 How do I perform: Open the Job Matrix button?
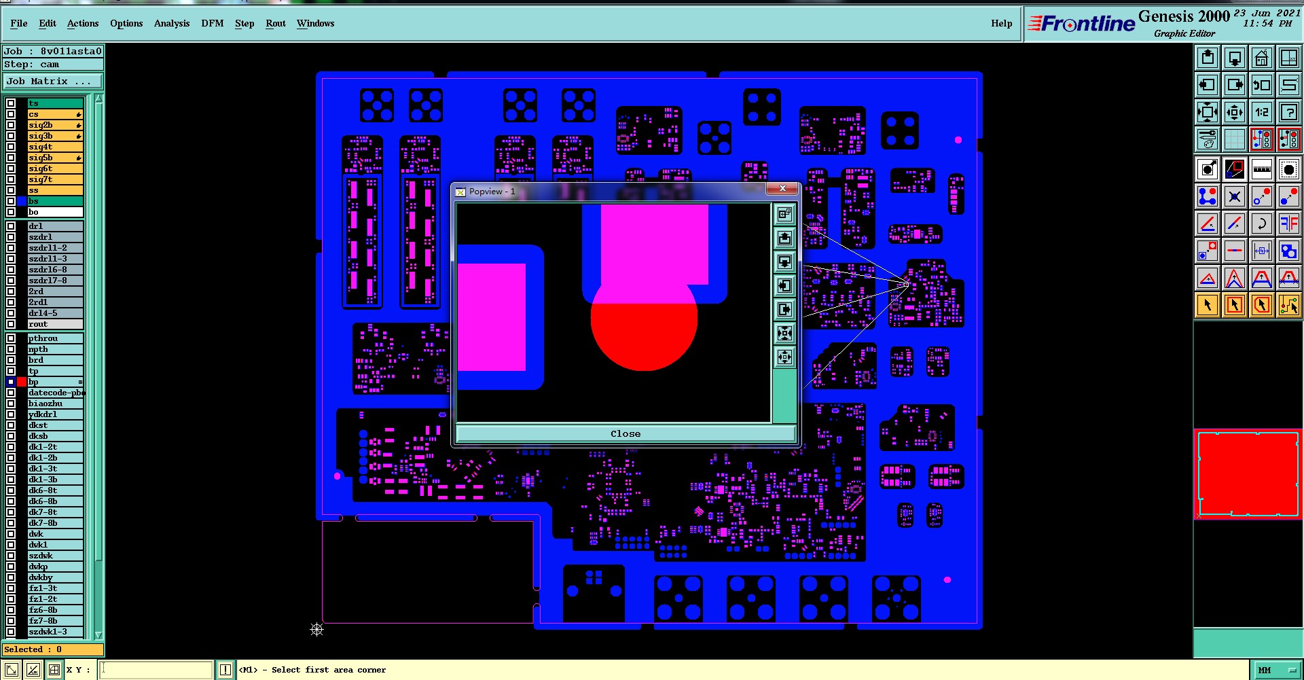(52, 81)
